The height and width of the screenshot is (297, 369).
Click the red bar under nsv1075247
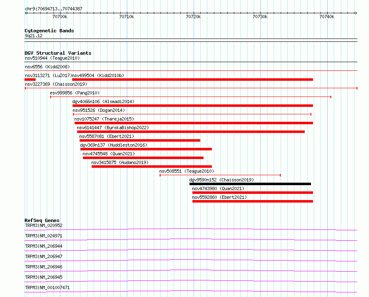coord(194,123)
